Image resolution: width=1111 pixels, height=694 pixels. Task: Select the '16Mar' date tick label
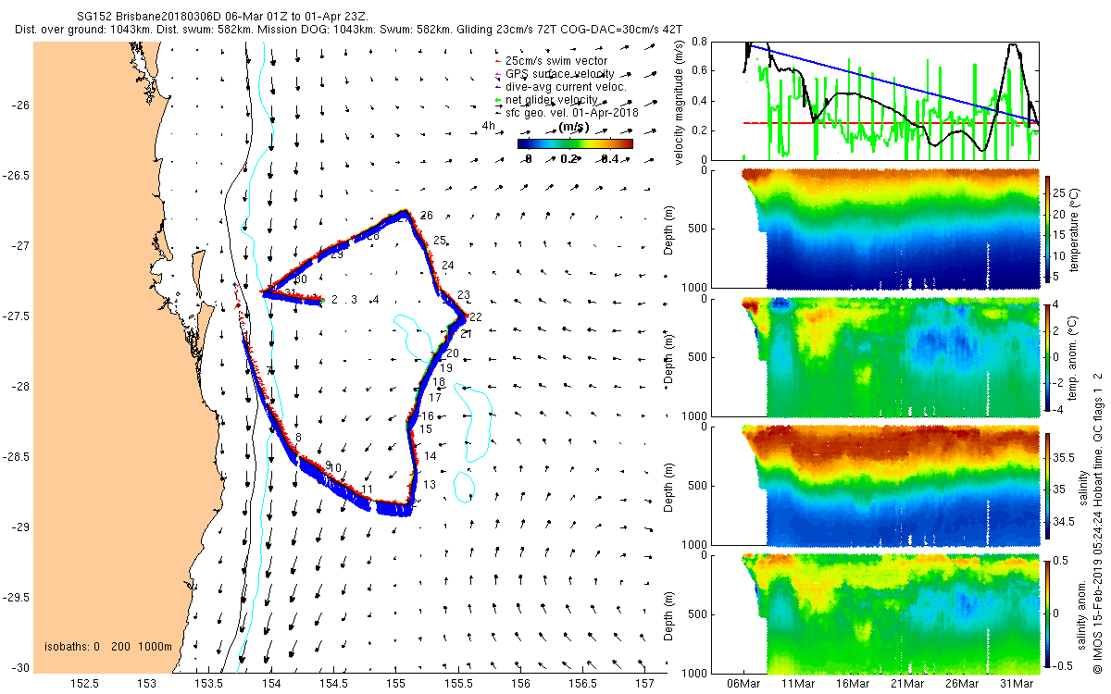tap(853, 683)
